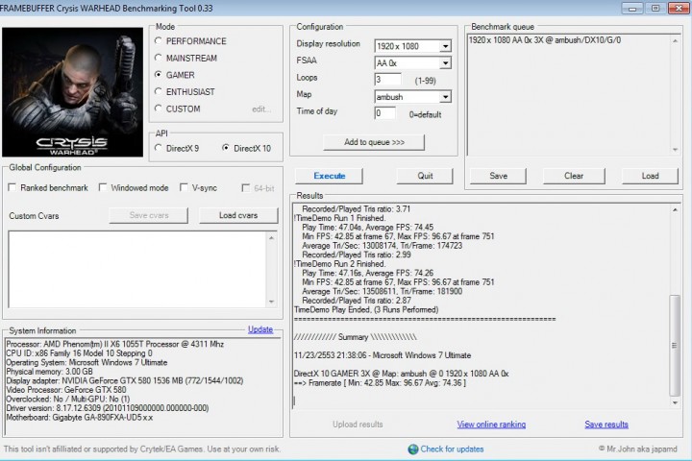Viewport: 692px width, 461px height.
Task: Choose the GAMER mode radio button
Action: click(159, 75)
